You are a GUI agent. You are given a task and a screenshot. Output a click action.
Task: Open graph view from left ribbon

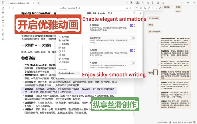tap(3, 12)
